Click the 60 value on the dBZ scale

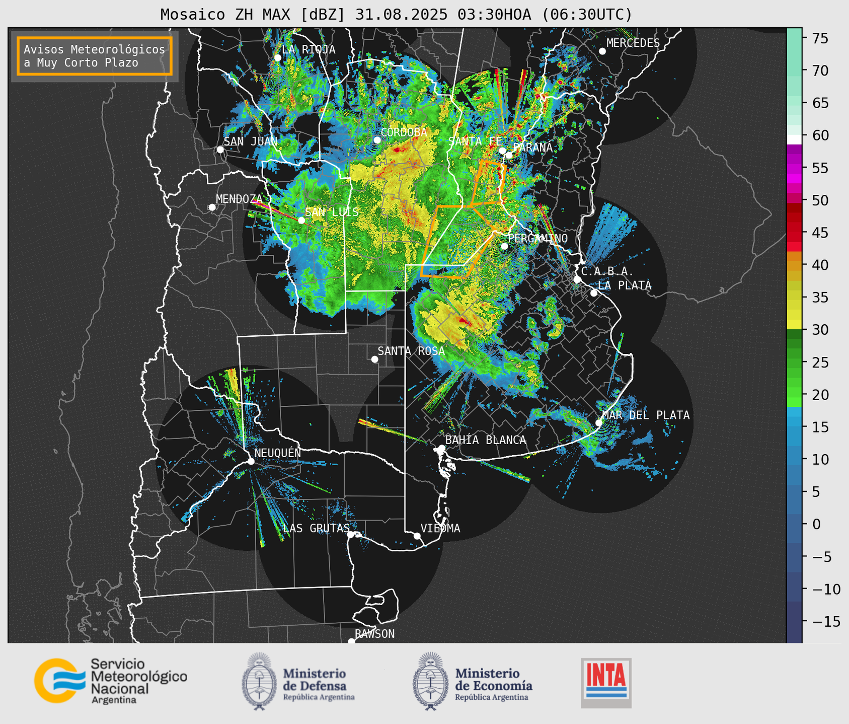820,135
